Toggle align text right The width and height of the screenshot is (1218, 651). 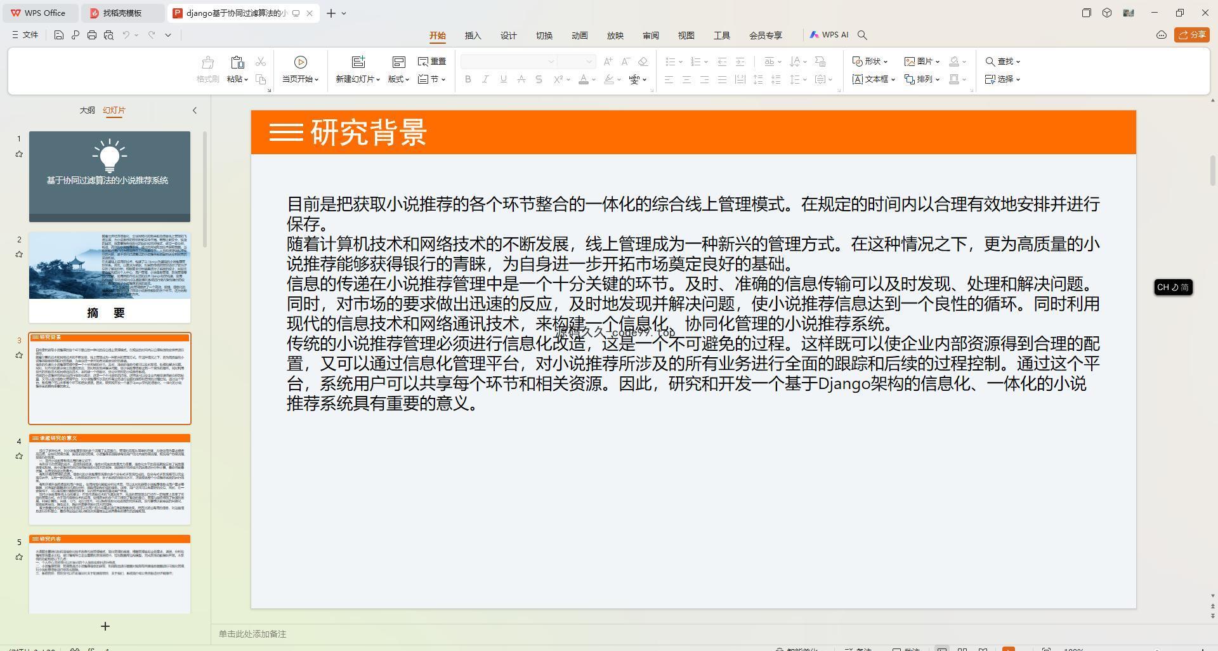(x=704, y=79)
